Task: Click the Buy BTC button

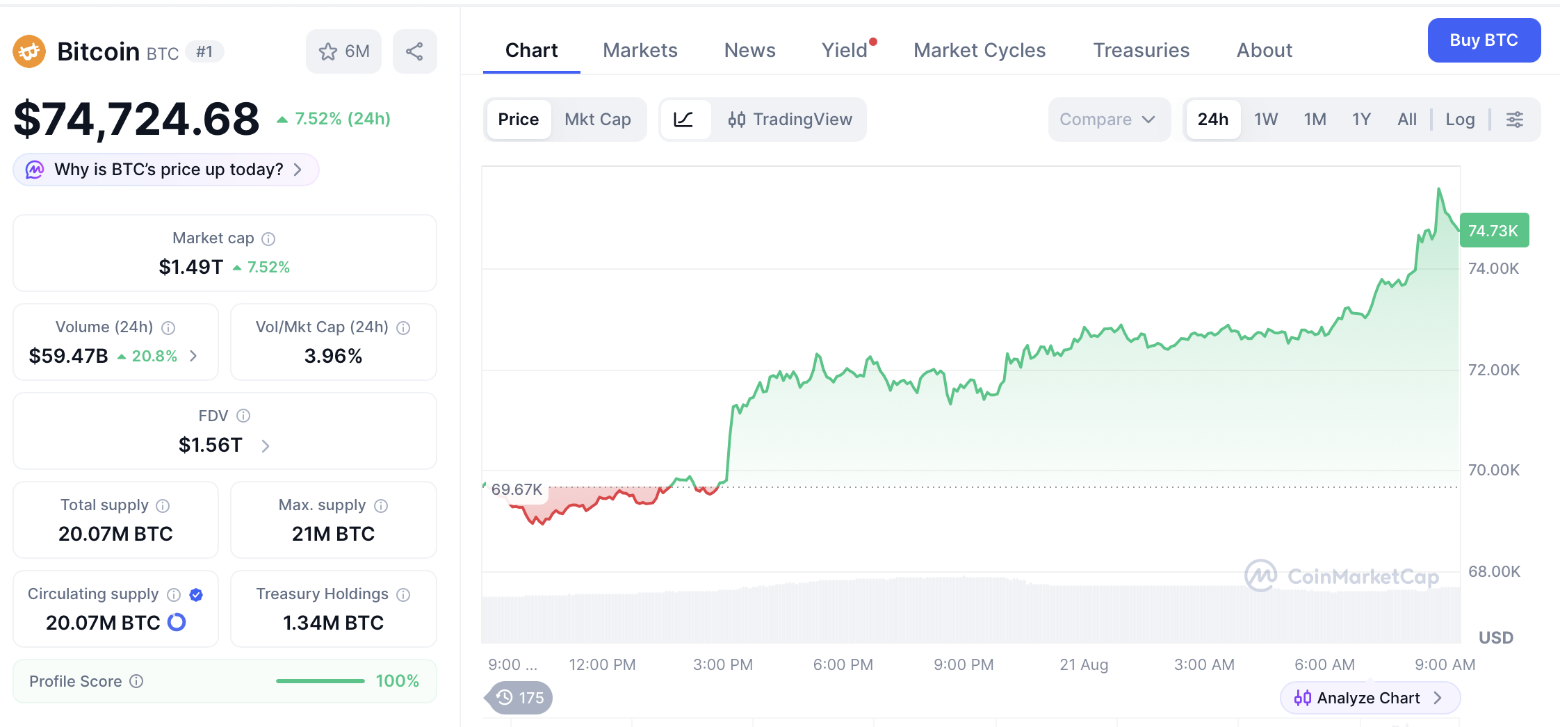Action: point(1484,40)
